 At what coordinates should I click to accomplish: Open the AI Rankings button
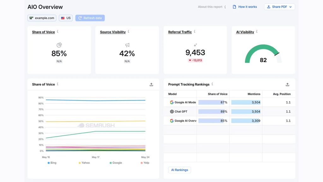[x=179, y=170]
